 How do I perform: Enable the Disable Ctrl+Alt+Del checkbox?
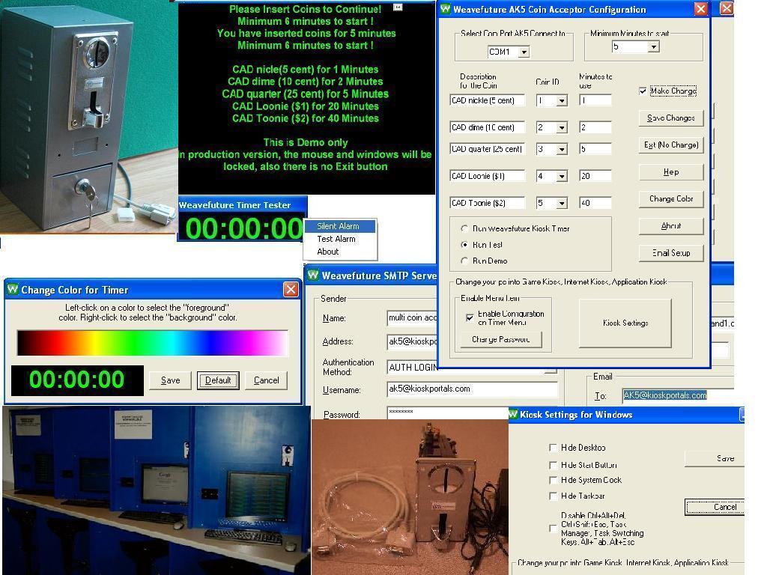(x=554, y=529)
